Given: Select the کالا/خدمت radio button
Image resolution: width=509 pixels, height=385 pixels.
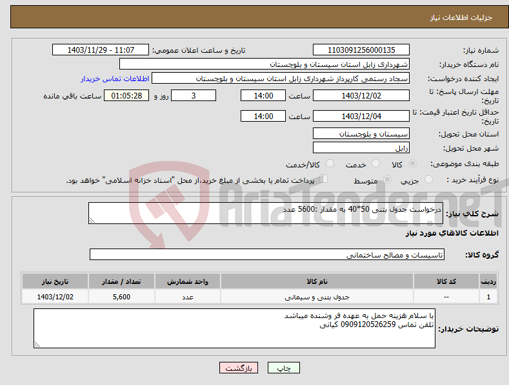Looking at the screenshot, I should 330,164.
